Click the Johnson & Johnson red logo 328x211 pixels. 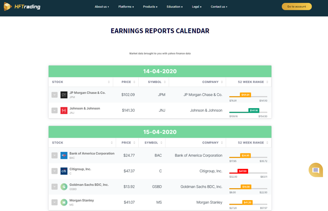tap(64, 111)
